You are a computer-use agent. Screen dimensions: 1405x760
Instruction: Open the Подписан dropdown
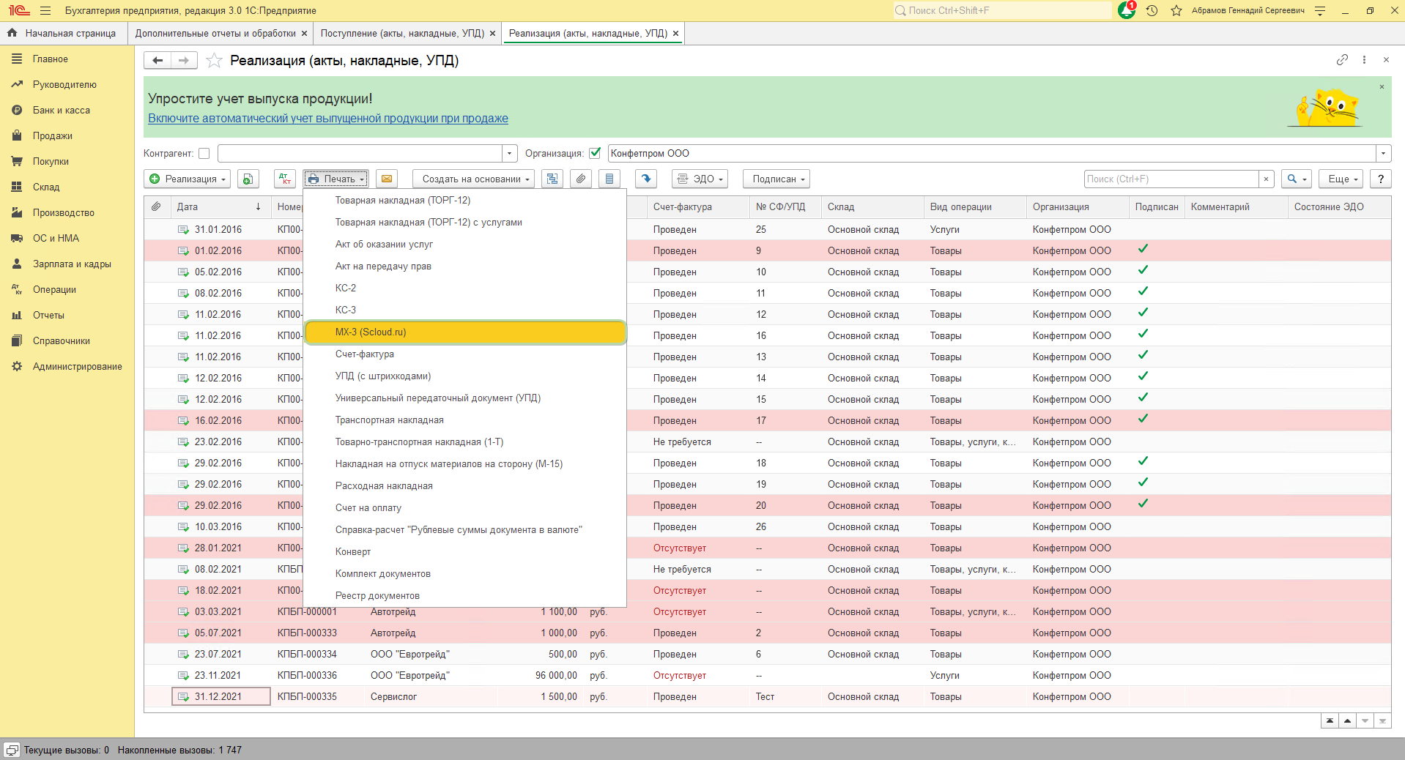[x=778, y=179]
